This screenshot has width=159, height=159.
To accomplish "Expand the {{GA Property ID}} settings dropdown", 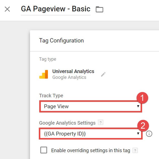I will (90, 134).
